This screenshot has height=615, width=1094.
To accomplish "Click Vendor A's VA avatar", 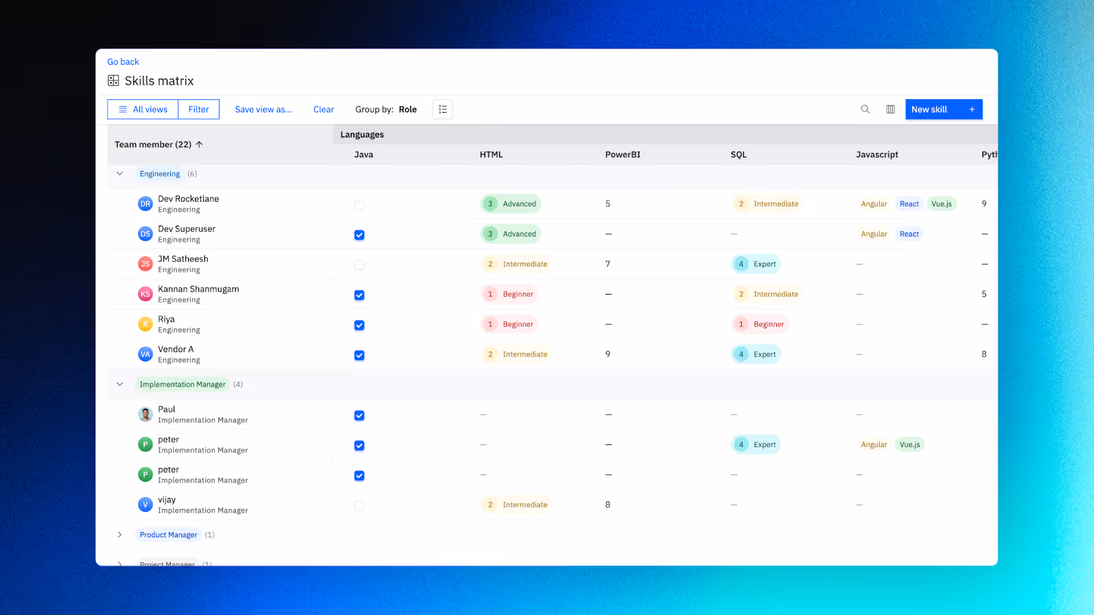I will coord(145,354).
